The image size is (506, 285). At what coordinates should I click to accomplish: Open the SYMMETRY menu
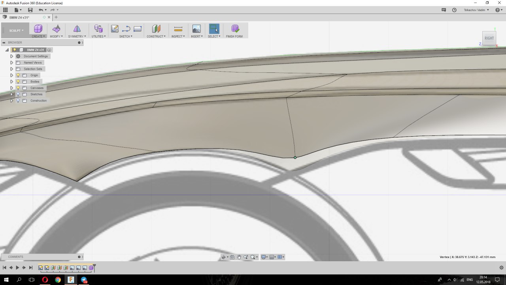pyautogui.click(x=77, y=36)
